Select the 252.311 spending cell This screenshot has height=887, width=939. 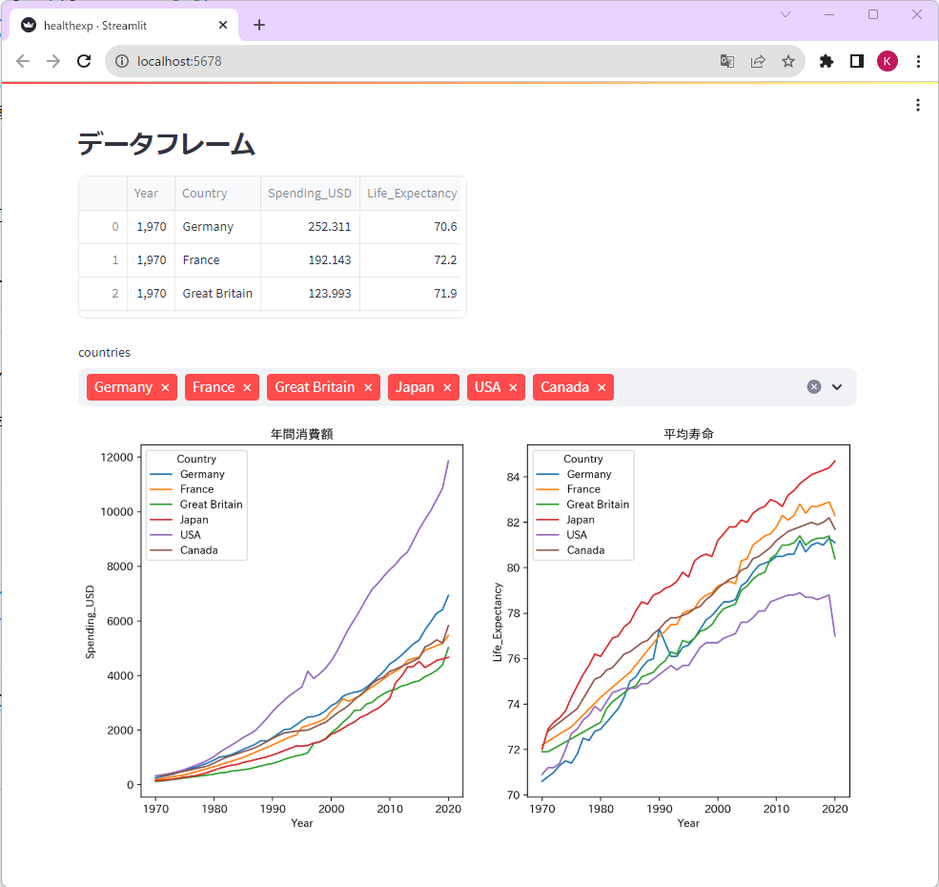[310, 227]
